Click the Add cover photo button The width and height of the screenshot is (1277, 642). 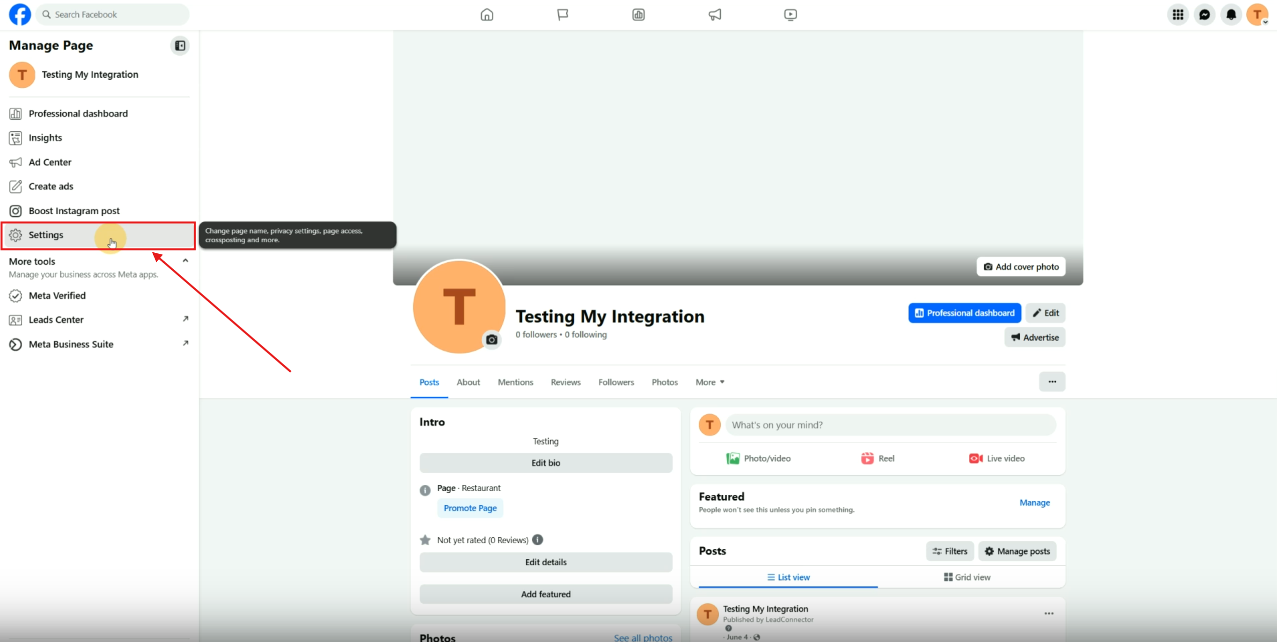point(1021,267)
